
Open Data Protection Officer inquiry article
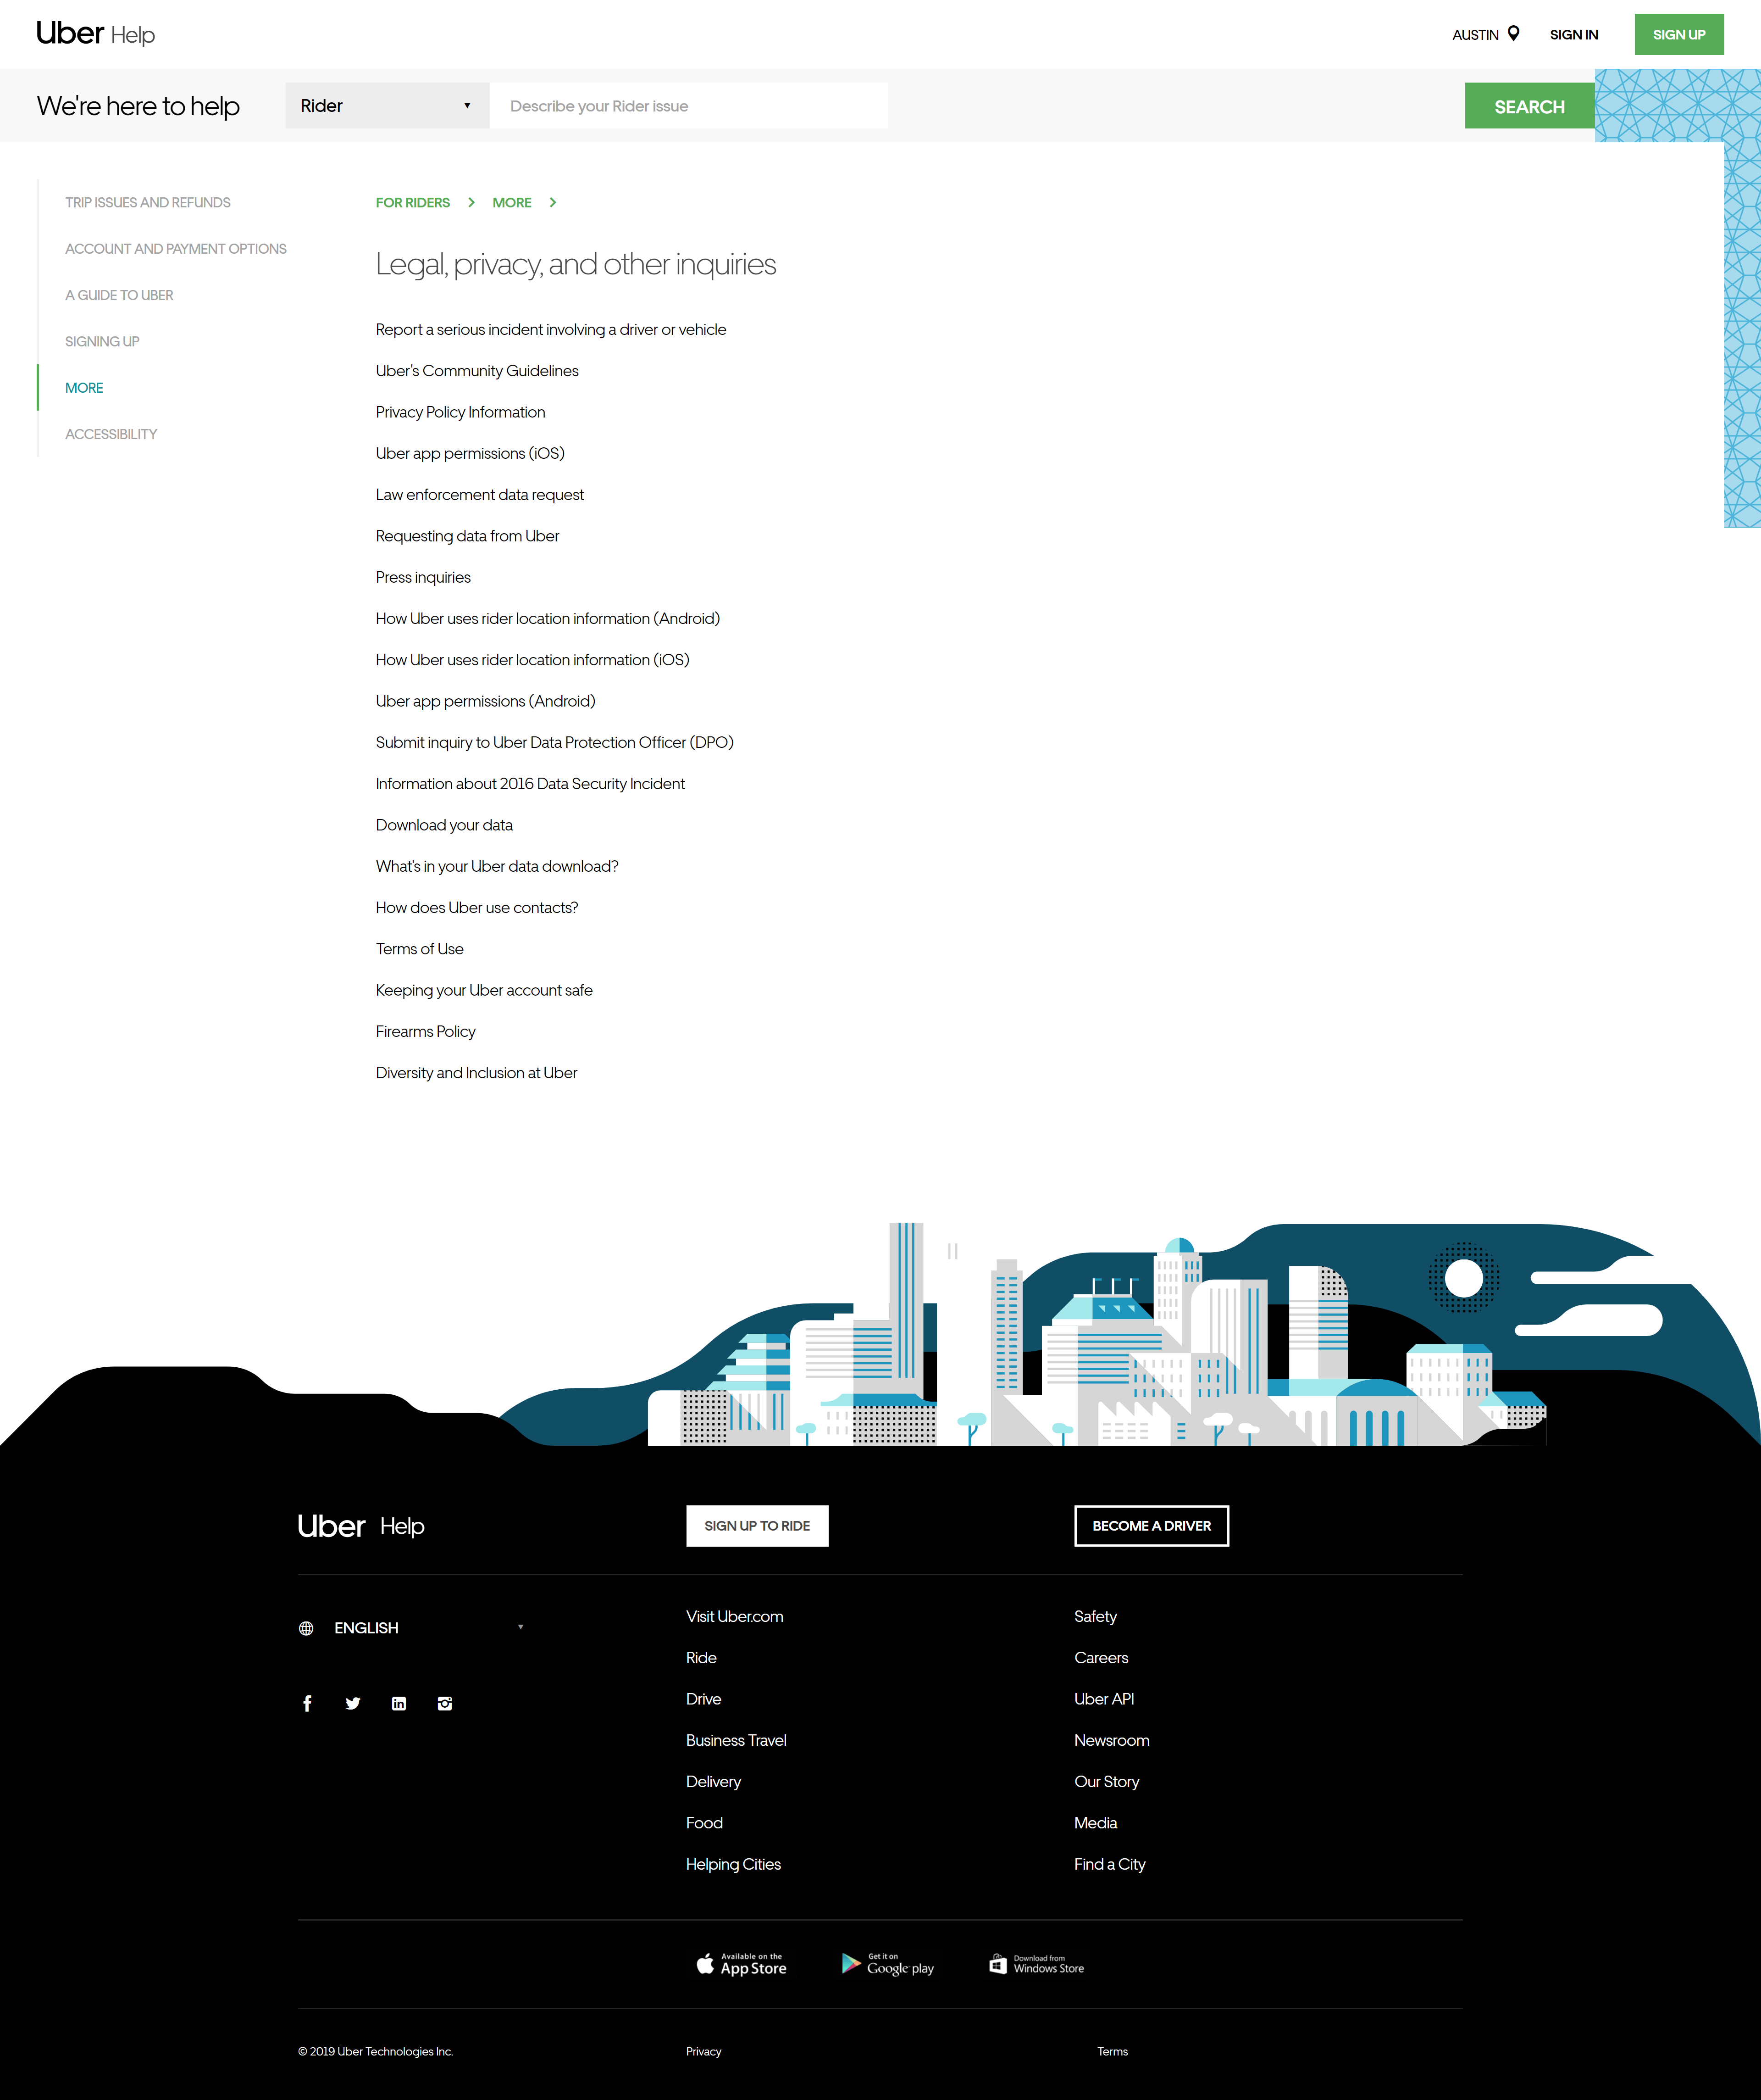555,743
